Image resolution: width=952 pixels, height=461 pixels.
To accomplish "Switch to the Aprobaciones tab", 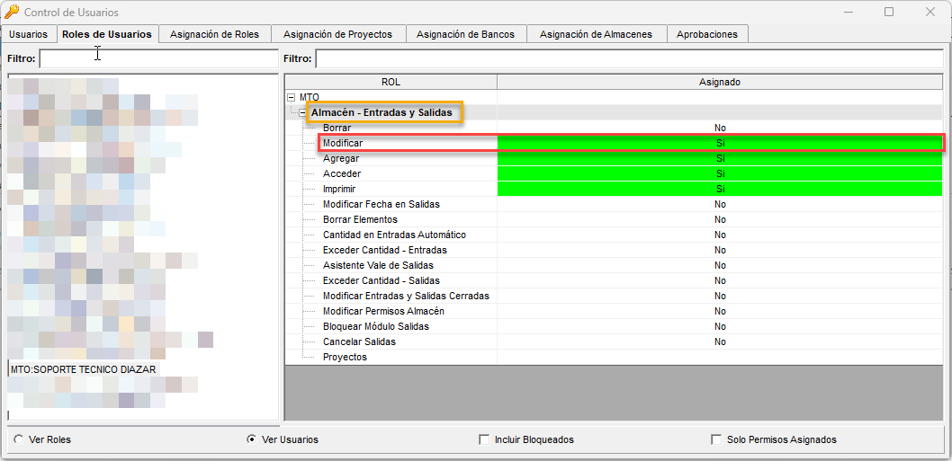I will (x=706, y=34).
